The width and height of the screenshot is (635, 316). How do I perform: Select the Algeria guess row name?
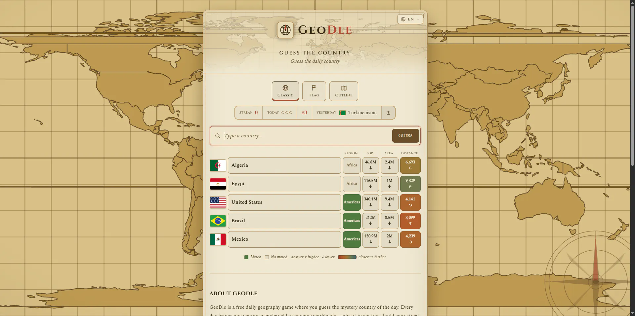pyautogui.click(x=284, y=165)
